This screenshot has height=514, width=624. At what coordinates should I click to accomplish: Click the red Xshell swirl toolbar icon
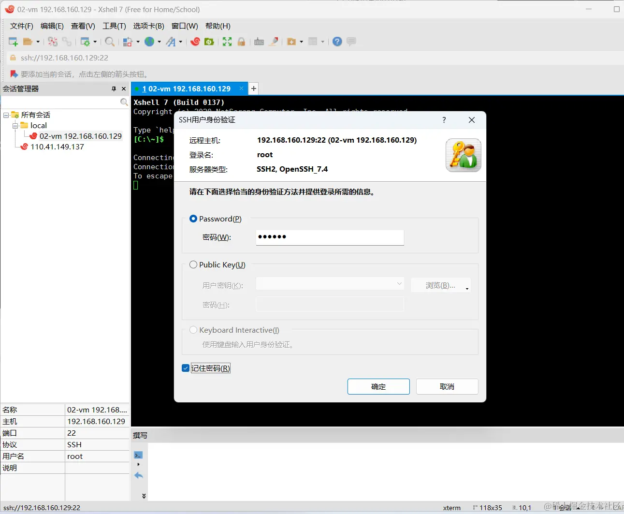pos(195,42)
